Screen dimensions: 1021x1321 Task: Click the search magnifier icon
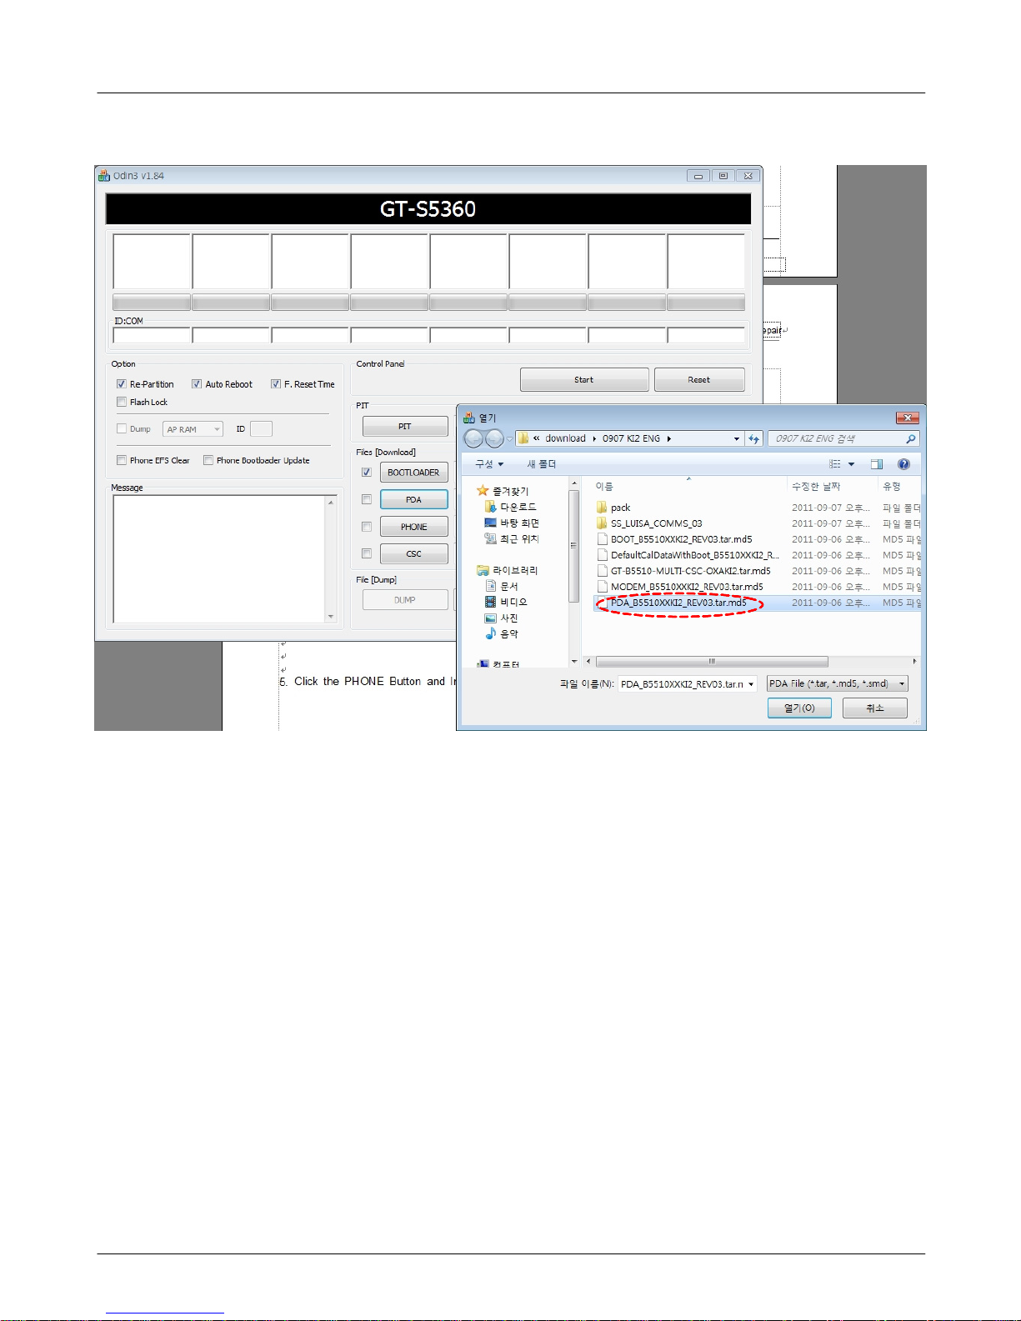(910, 438)
